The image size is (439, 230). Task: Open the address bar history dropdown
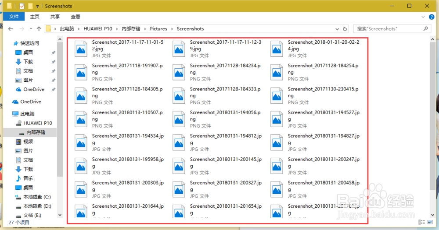337,29
